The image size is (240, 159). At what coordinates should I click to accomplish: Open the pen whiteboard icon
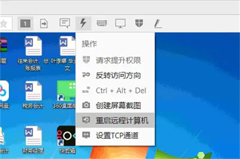158,24
